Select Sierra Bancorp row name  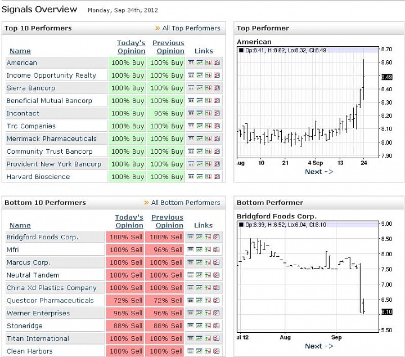[x=31, y=88]
